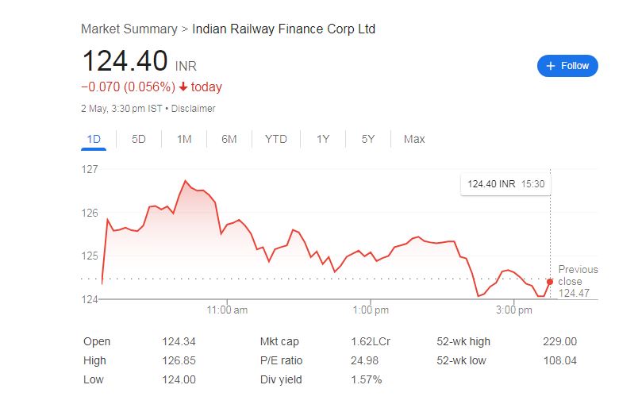Show the 6M chart range
The height and width of the screenshot is (404, 638).
coord(229,140)
